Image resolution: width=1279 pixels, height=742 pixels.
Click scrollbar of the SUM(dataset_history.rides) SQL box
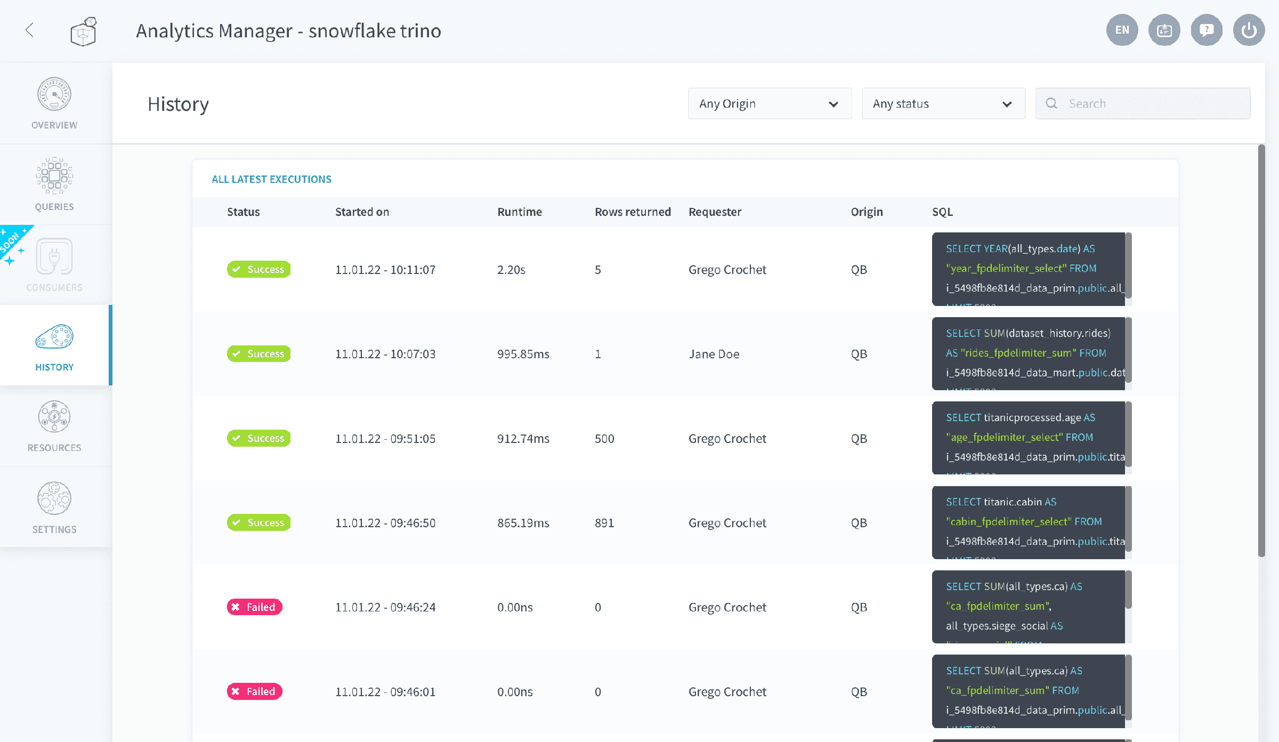coord(1128,350)
